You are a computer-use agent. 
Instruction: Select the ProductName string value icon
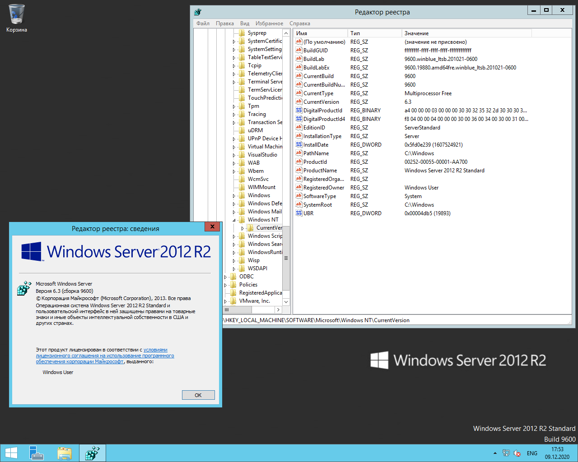click(298, 170)
